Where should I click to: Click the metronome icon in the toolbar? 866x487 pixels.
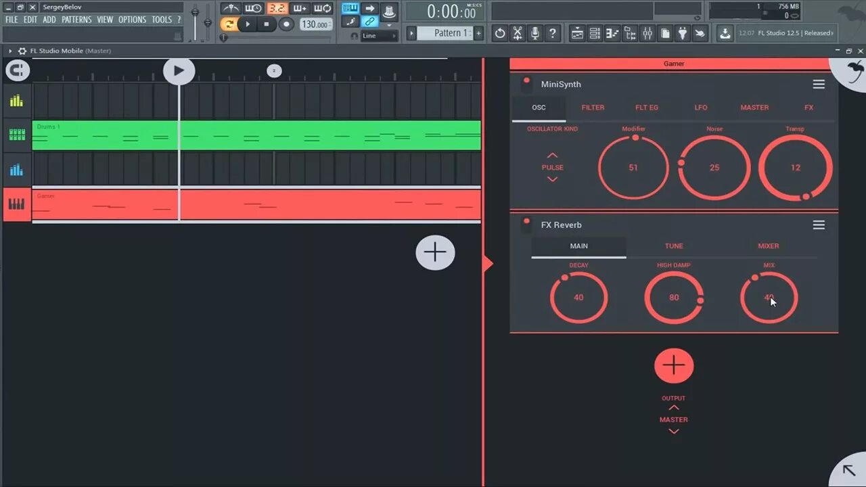[231, 9]
